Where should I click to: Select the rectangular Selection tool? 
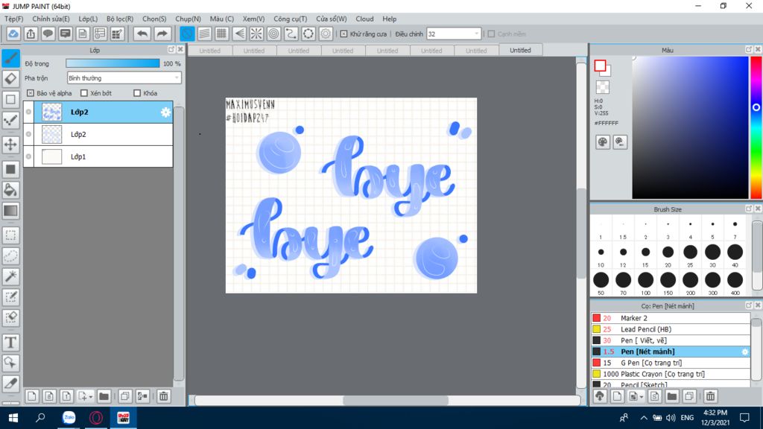(10, 235)
